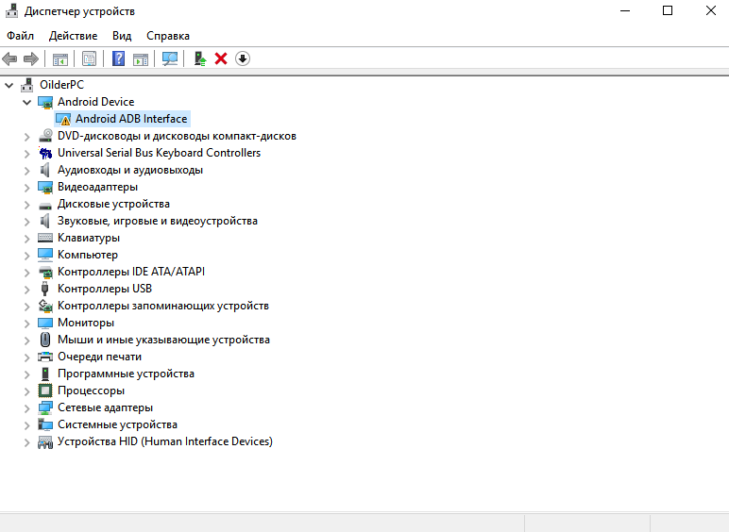Click the Клавиатуры keyboard icon
This screenshot has width=729, height=532.
click(x=45, y=238)
